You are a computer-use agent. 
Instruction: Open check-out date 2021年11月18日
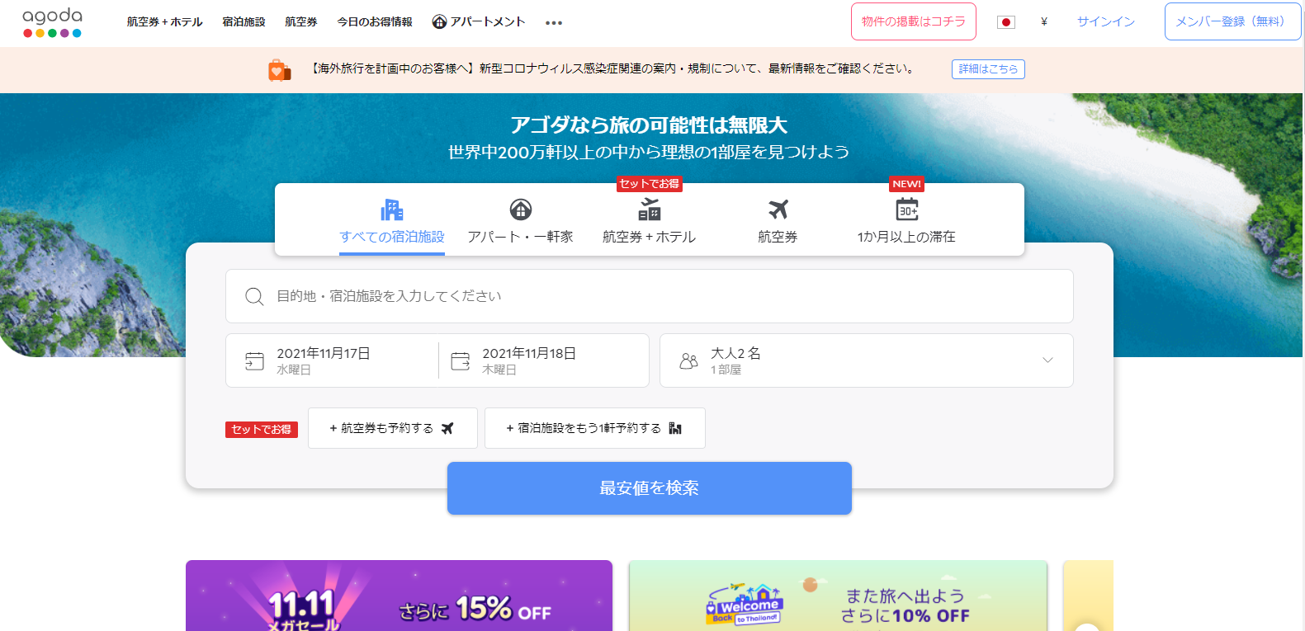click(x=543, y=360)
